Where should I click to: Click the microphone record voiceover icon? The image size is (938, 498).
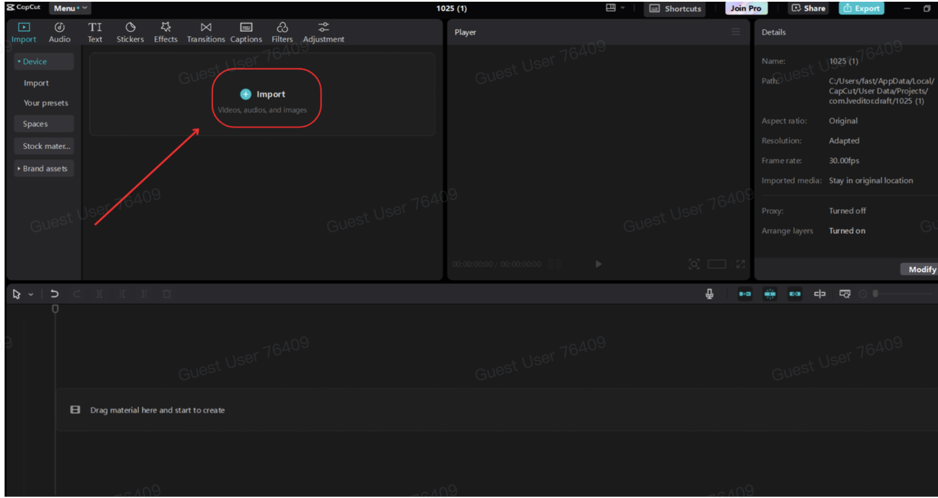click(x=709, y=294)
